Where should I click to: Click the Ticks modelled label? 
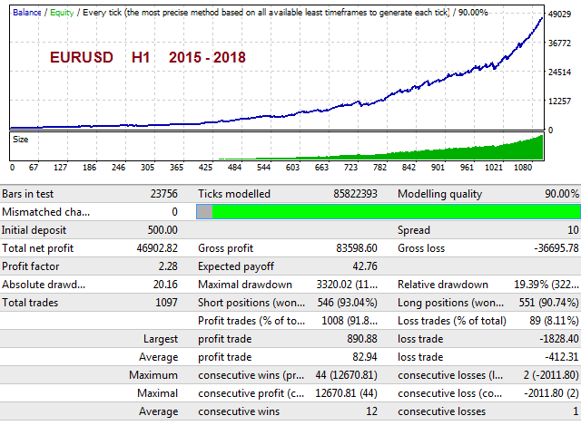[x=234, y=194]
